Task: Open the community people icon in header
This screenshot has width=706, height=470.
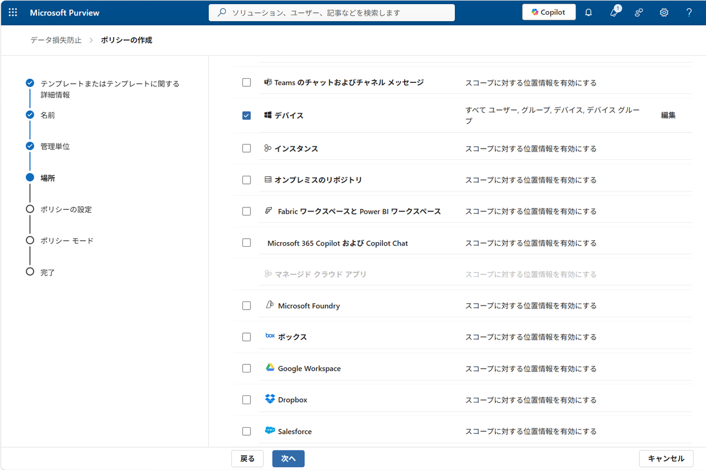Action: pos(639,12)
